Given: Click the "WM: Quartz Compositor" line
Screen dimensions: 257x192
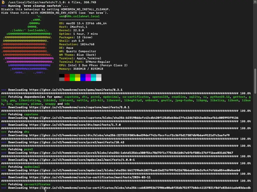Looking at the screenshot, I should tap(78, 51).
